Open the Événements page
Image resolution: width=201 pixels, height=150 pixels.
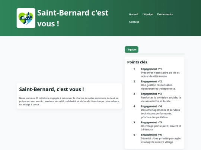[165, 14]
